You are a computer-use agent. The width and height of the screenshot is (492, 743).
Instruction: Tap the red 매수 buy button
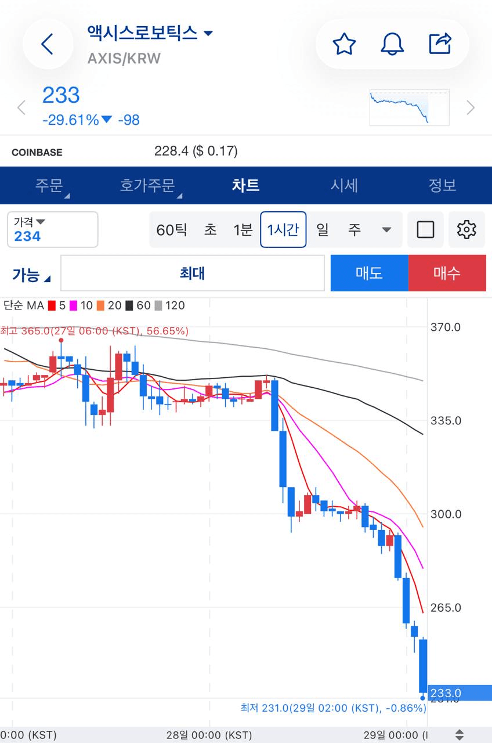pyautogui.click(x=447, y=273)
